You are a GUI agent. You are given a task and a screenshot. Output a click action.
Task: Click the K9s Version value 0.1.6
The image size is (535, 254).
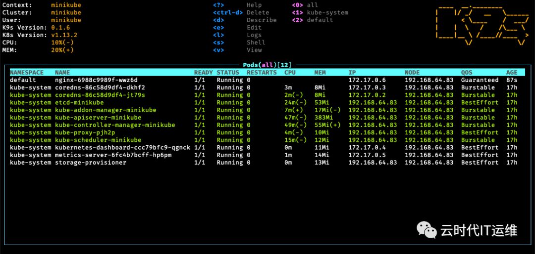coord(60,28)
